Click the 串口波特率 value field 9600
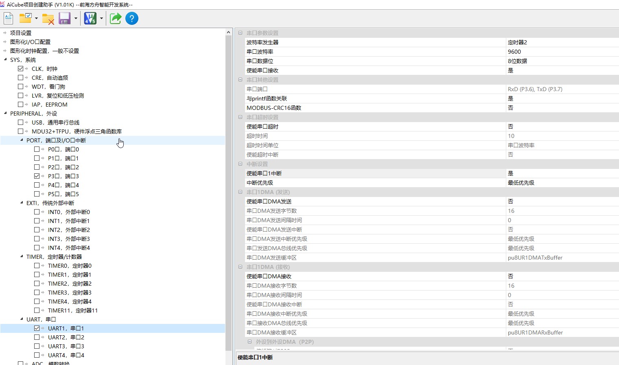Viewport: 619px width, 365px height. (562, 52)
